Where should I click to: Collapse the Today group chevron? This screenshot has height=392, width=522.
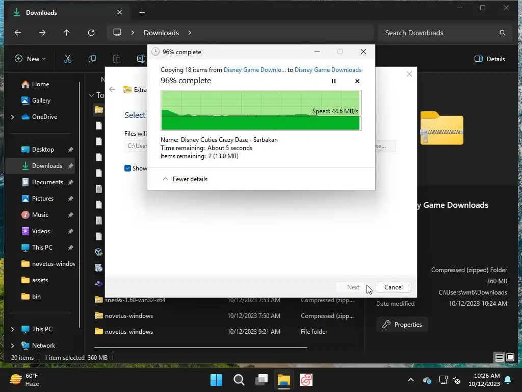[x=91, y=95]
